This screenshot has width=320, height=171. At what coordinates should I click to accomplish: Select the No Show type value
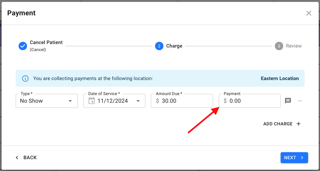click(x=31, y=101)
